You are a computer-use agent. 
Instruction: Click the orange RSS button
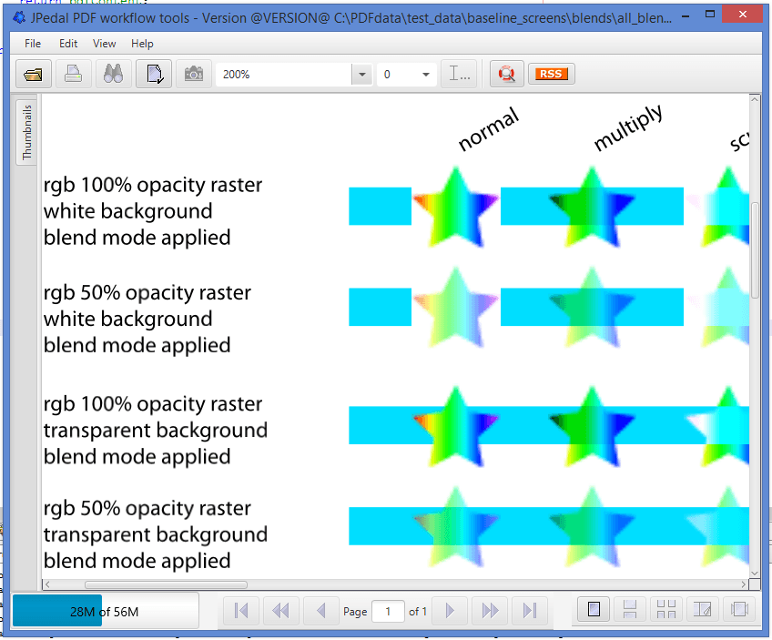[551, 75]
